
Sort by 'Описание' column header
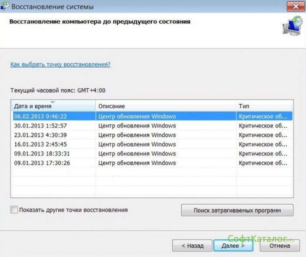[166, 106]
